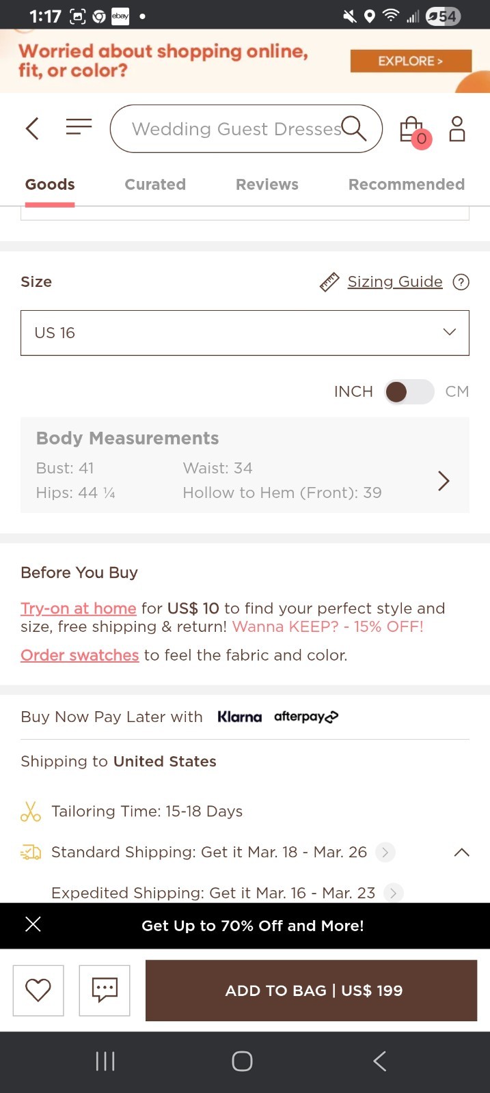
Task: Tap the sizing guide help icon
Action: (x=461, y=281)
